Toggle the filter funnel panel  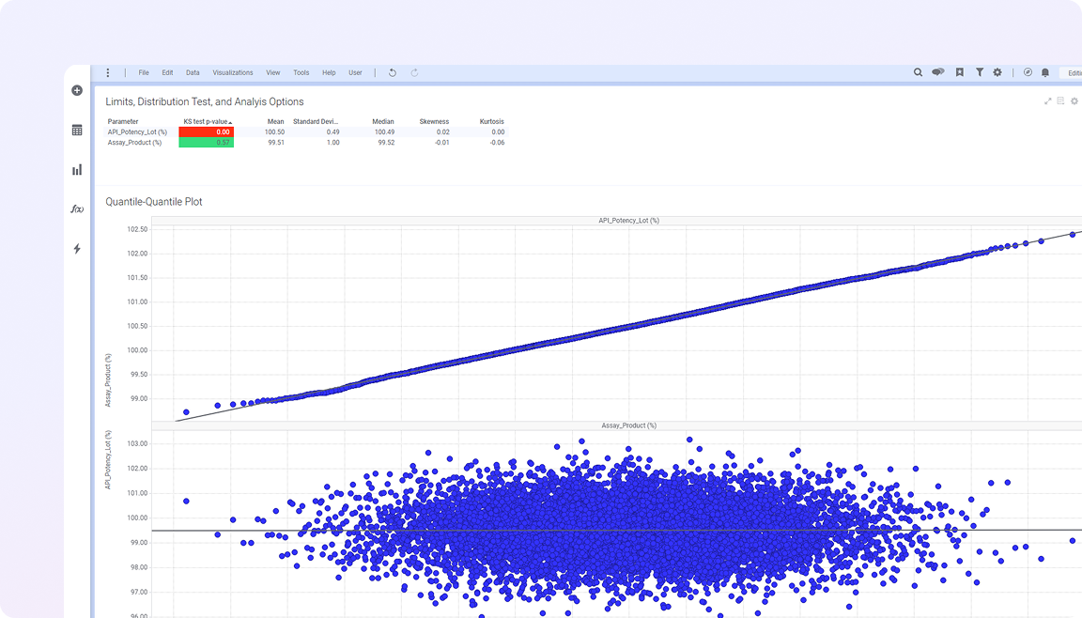979,72
